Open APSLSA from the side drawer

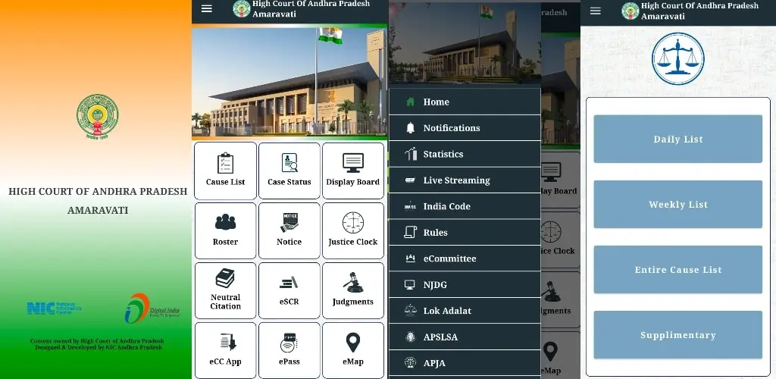pos(465,337)
